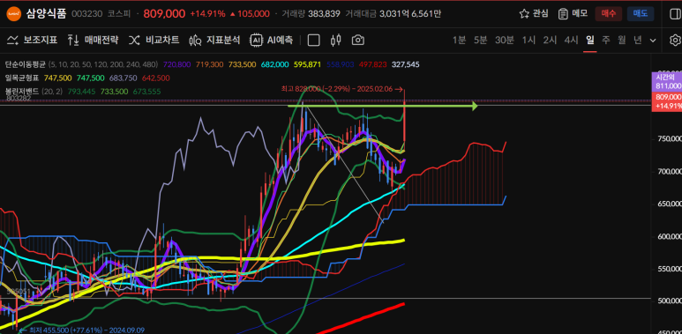Viewport: 682px width, 334px height.
Task: Select the 1분 timeframe tab
Action: (459, 41)
